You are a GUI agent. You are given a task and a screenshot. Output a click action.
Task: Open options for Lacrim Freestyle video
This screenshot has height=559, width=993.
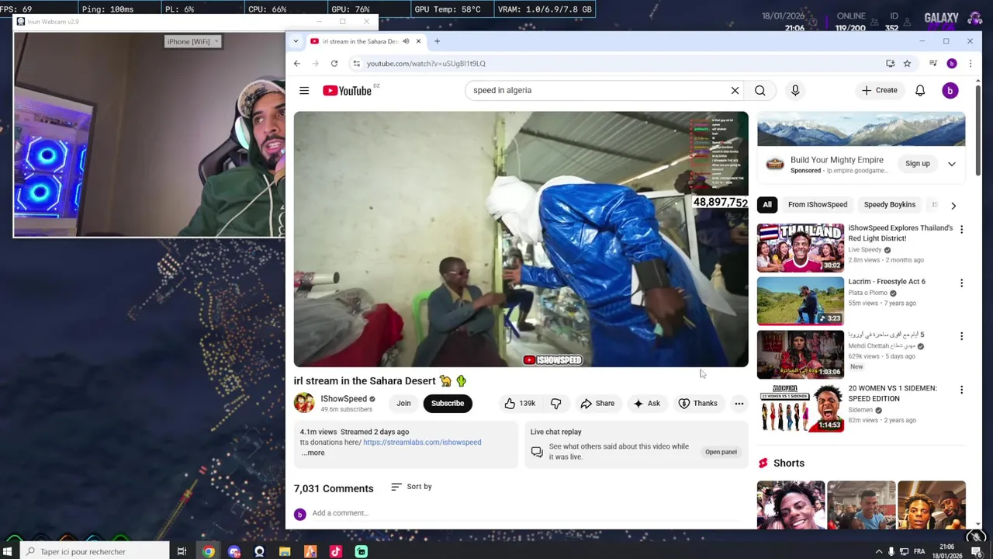(x=961, y=283)
